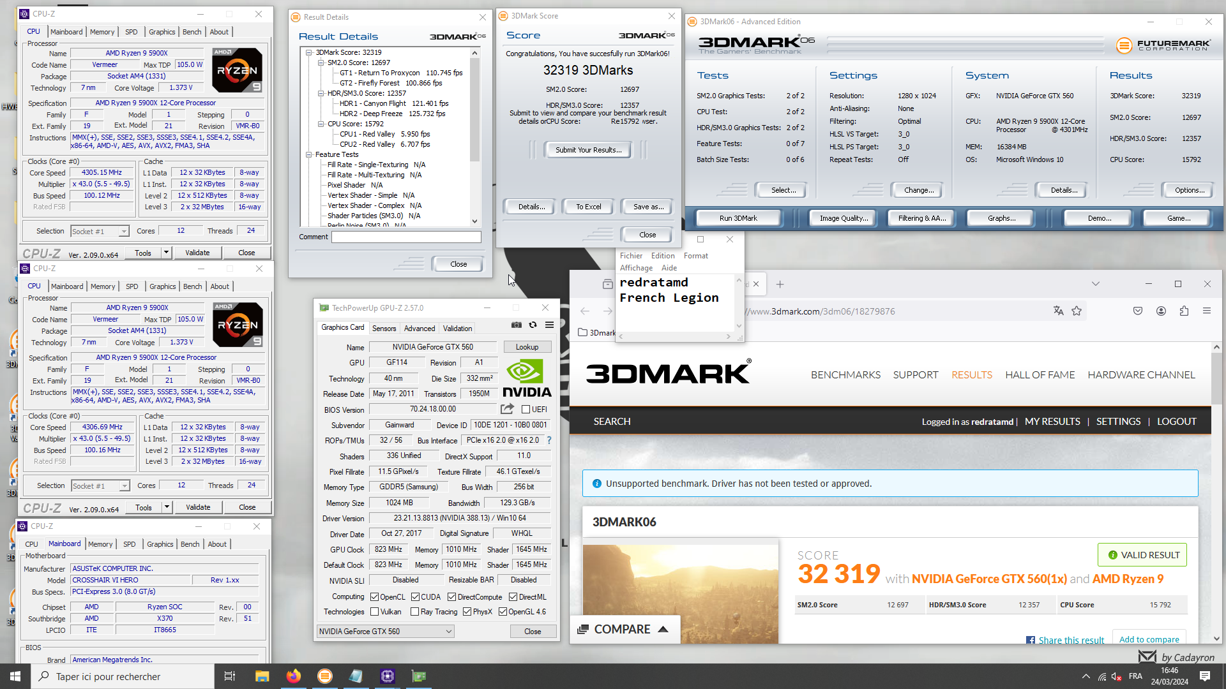Click the Windows taskbar search box
1226x689 pixels.
123,676
